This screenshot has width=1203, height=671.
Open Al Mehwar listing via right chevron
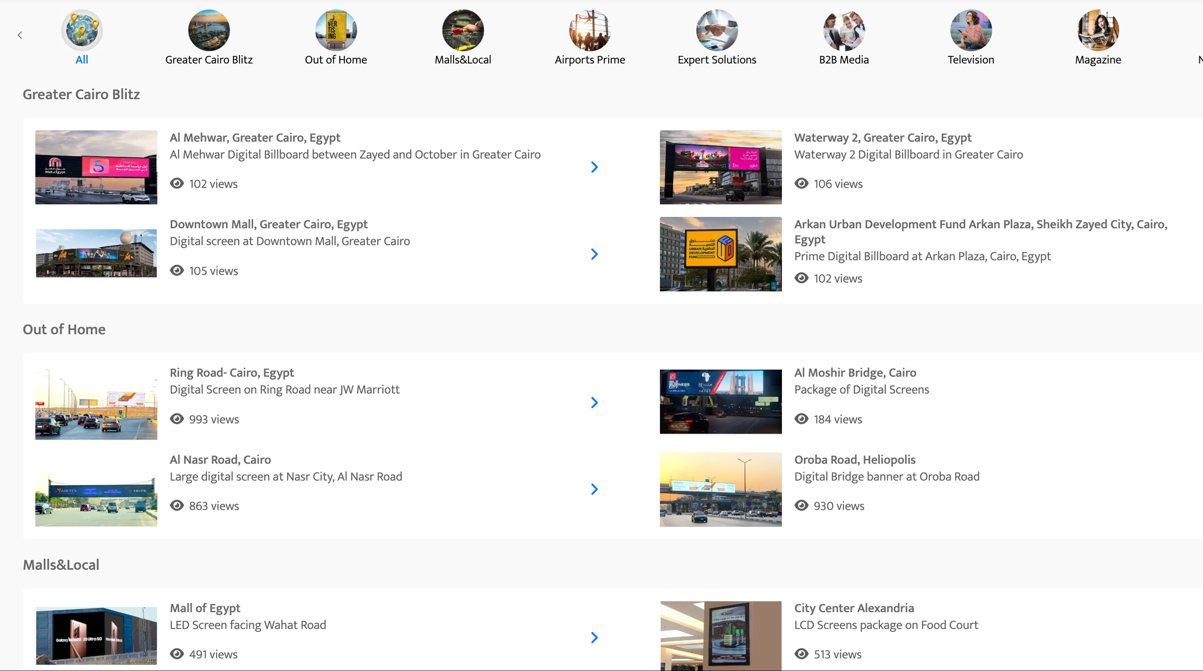coord(594,167)
